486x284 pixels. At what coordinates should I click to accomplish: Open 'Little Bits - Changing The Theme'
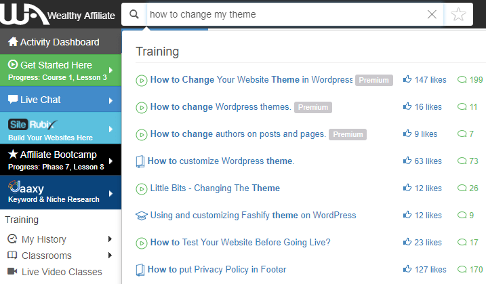215,188
